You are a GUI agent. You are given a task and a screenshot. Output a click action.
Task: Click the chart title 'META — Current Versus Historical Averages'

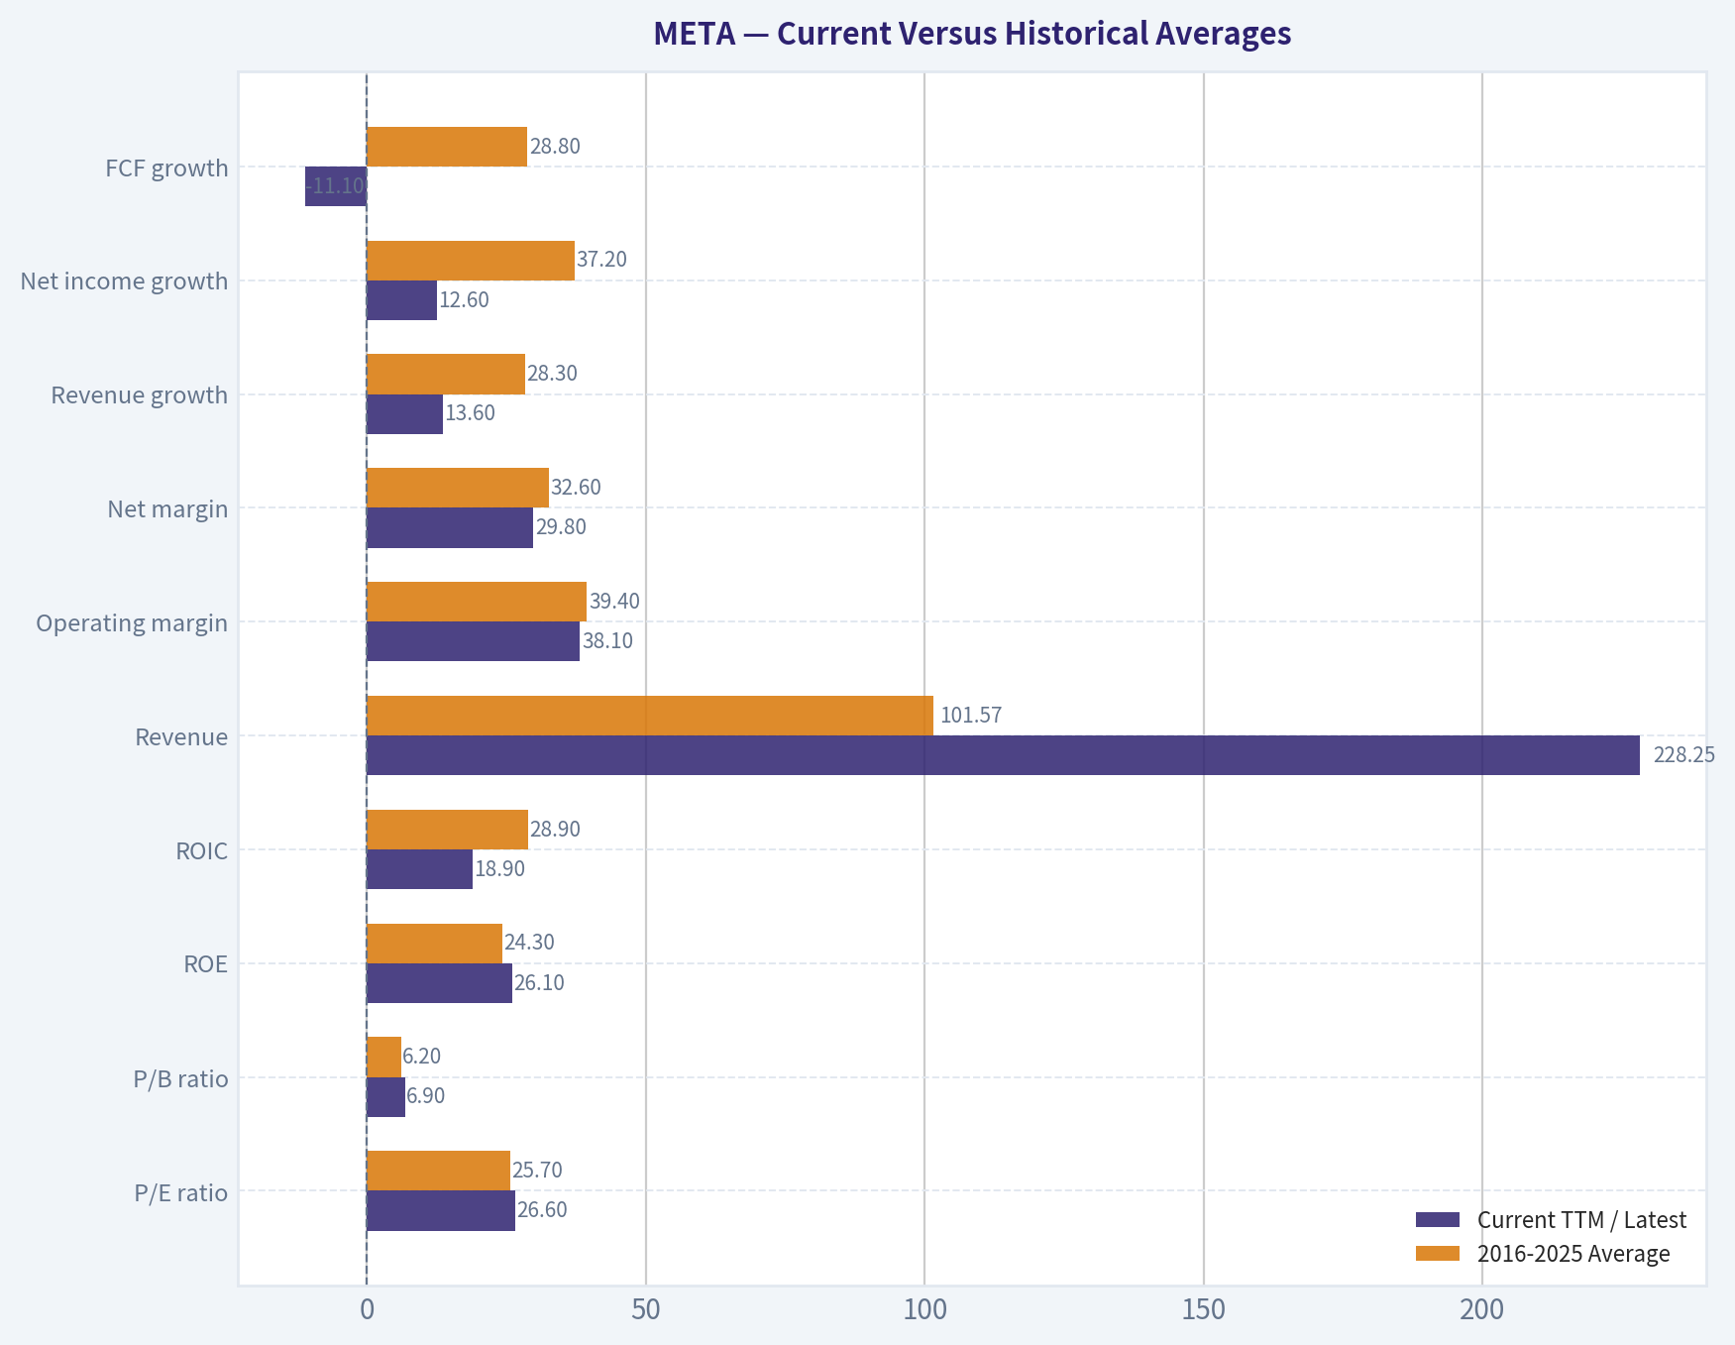[x=972, y=34]
